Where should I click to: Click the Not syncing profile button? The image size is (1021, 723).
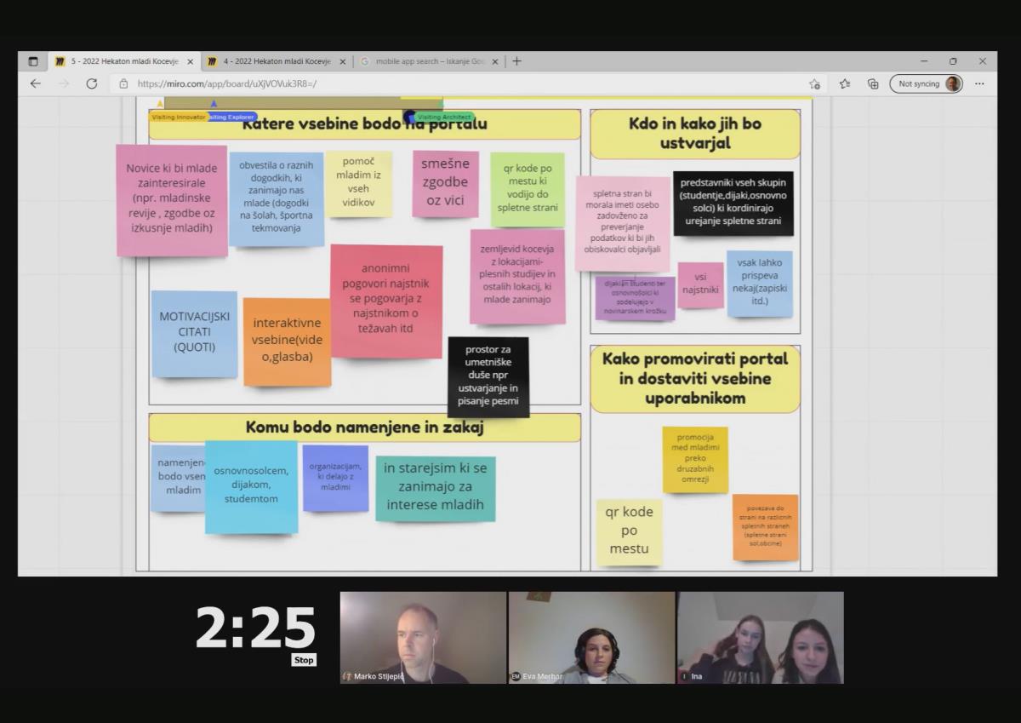coord(927,83)
